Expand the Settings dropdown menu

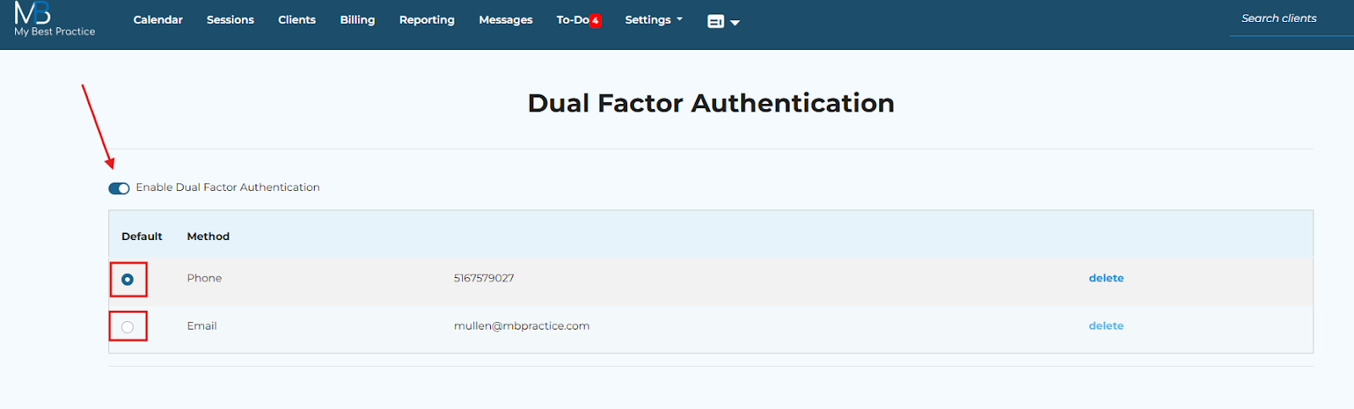(x=653, y=19)
